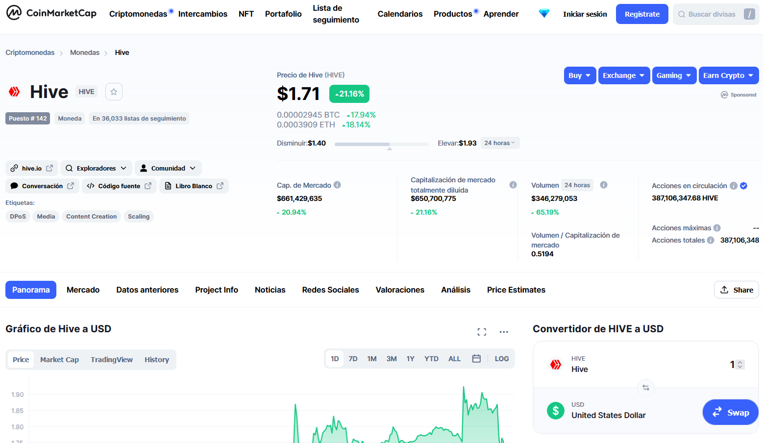This screenshot has height=443, width=763.
Task: Click the verified supply checkmark badge
Action: coord(743,186)
